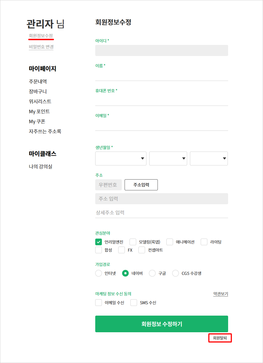Enable SMS 수신 marketing consent
Viewport: 263px width, 363px height.
[x=134, y=303]
